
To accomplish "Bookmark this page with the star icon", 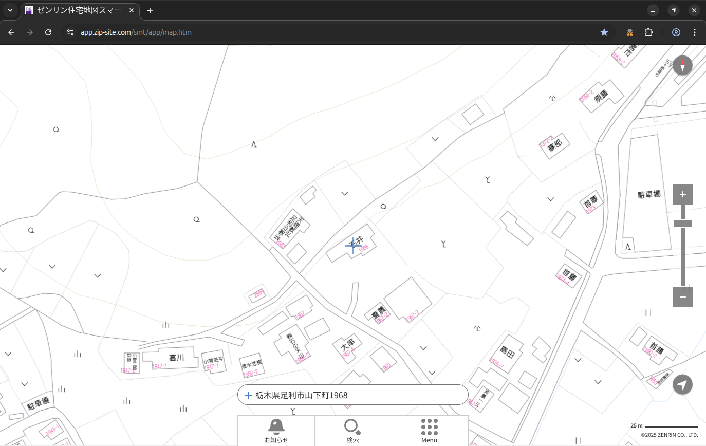I will point(604,32).
